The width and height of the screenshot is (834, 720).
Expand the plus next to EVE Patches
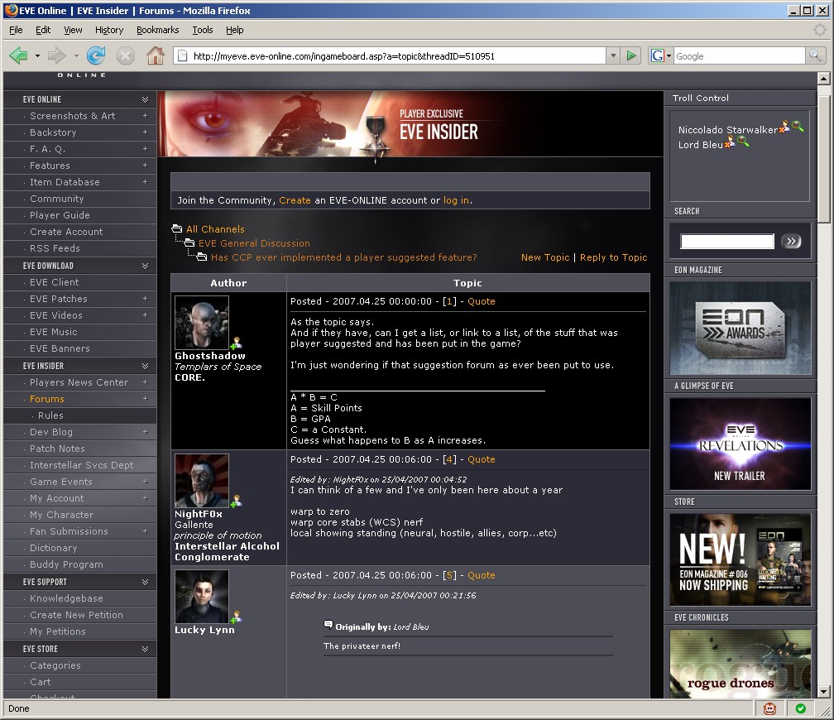click(x=146, y=299)
